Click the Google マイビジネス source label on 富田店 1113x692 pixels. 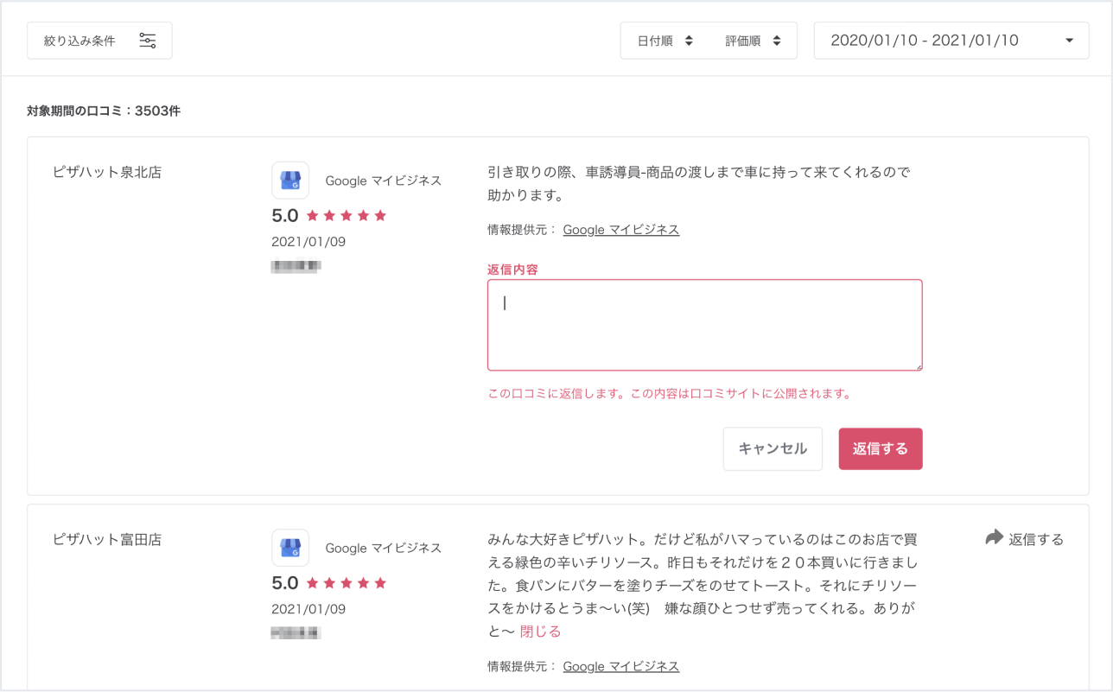coord(384,548)
